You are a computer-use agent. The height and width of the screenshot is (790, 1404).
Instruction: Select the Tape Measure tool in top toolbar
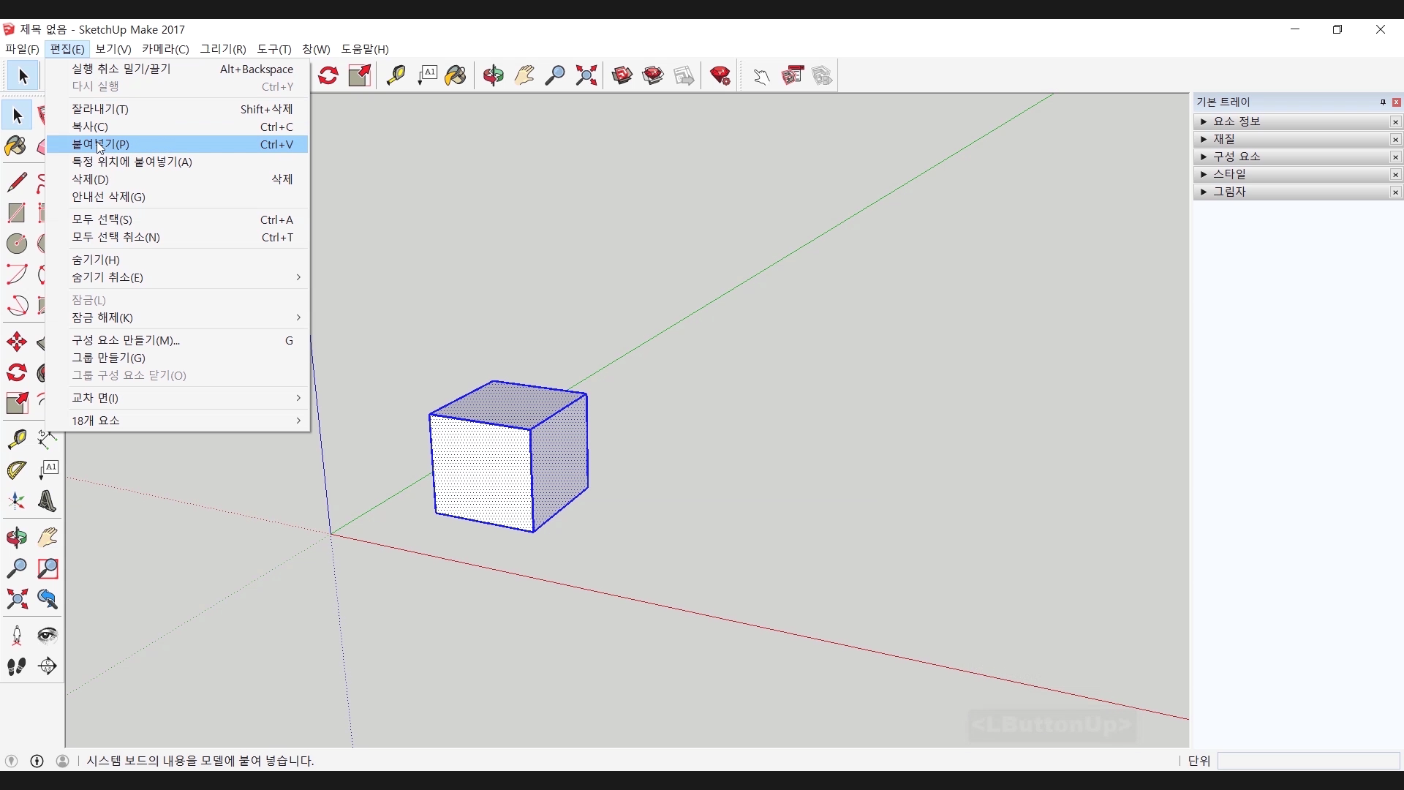pyautogui.click(x=396, y=75)
